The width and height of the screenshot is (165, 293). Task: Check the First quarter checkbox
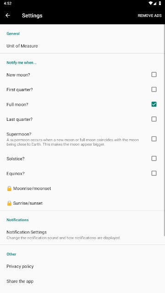tap(154, 89)
